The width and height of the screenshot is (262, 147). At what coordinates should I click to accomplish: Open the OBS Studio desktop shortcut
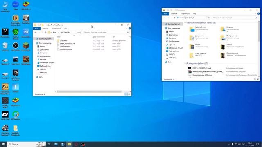(16, 47)
